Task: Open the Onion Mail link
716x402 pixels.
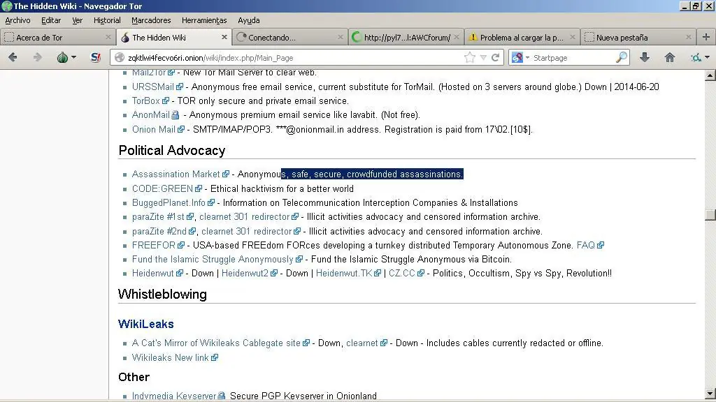Action: [x=153, y=129]
